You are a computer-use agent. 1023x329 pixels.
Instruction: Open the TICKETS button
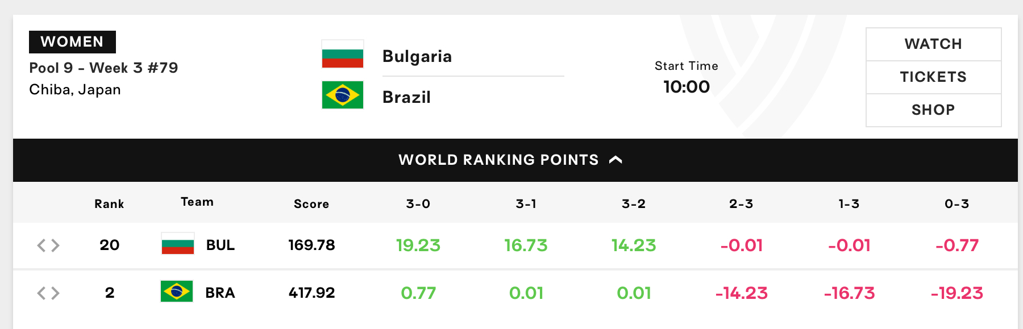pos(933,77)
